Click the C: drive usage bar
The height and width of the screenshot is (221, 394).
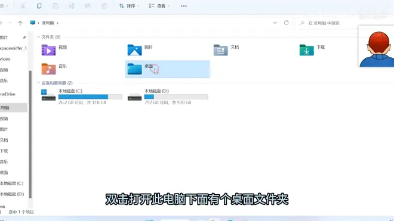click(90, 97)
